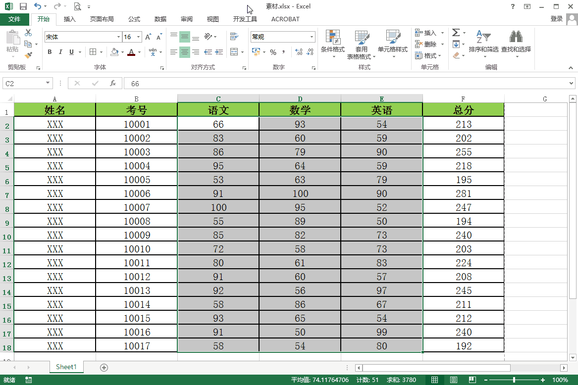Toggle center horizontal alignment

pos(184,52)
